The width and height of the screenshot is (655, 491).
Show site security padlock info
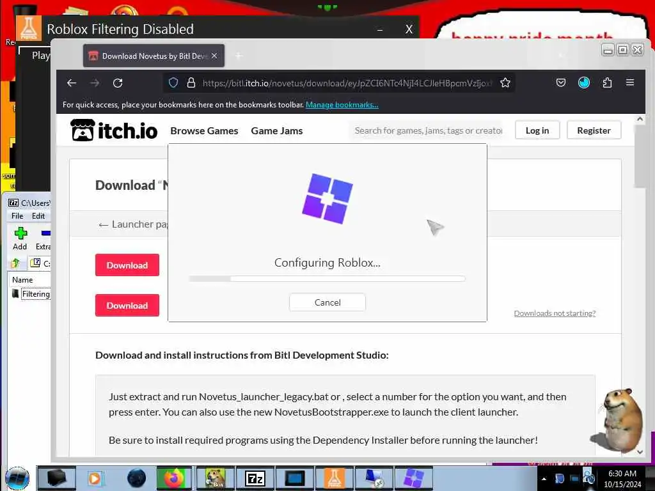click(x=191, y=82)
